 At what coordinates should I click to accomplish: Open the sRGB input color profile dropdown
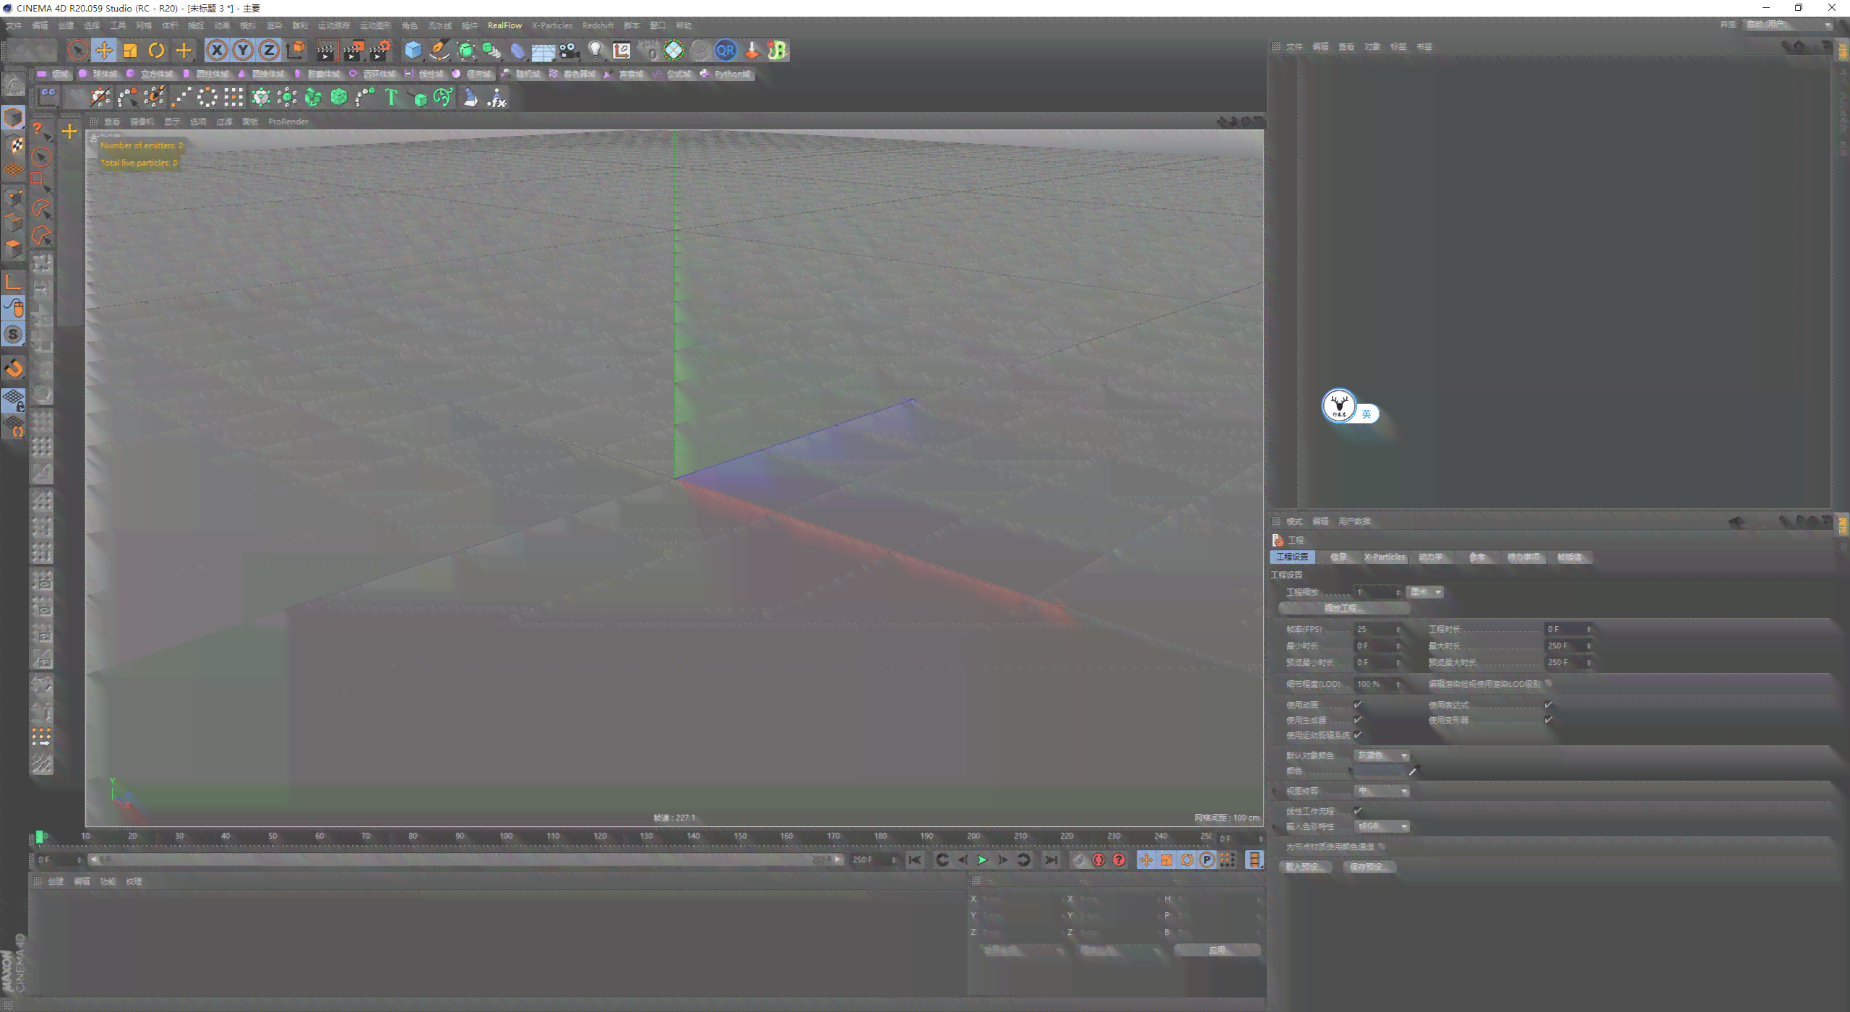pyautogui.click(x=1382, y=826)
